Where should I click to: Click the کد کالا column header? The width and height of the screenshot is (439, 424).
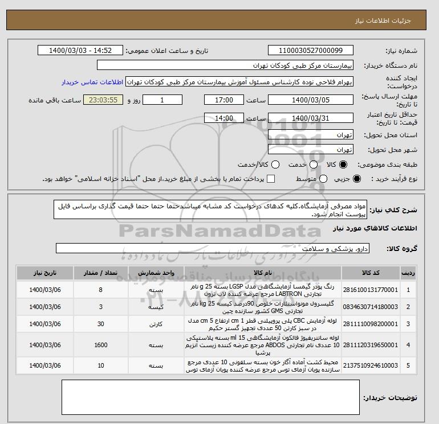pyautogui.click(x=371, y=273)
